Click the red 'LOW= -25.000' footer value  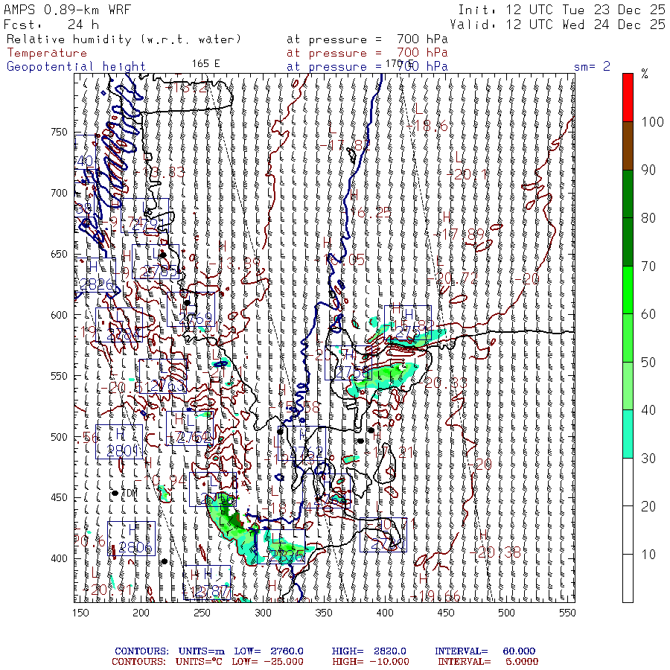click(x=267, y=662)
